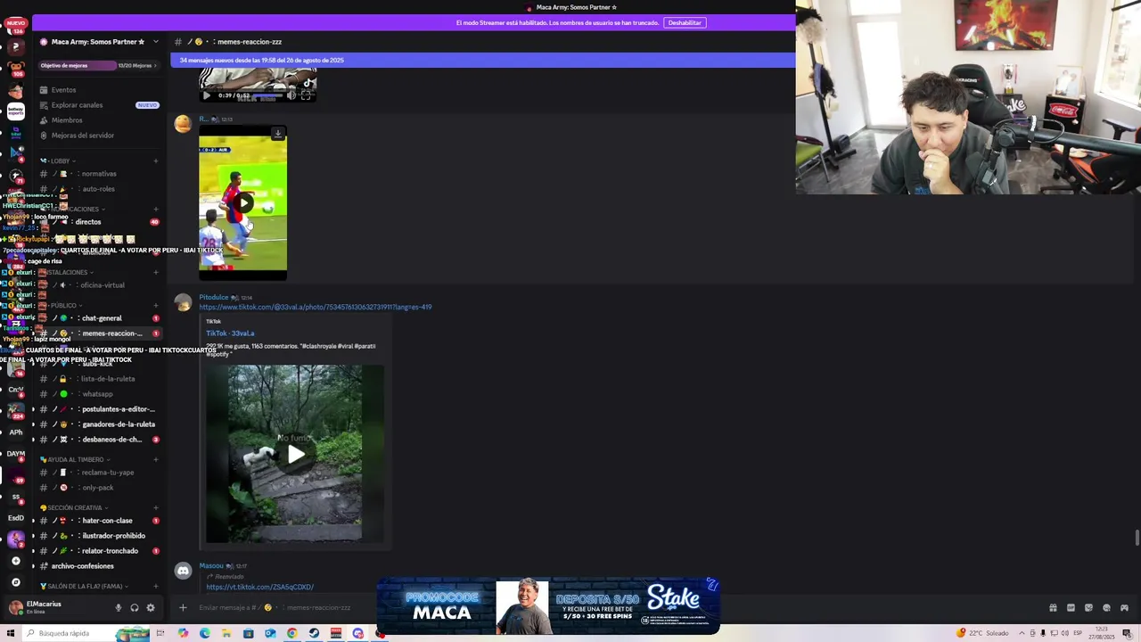Click Pitodulce username in chat
The image size is (1141, 642).
pos(213,297)
